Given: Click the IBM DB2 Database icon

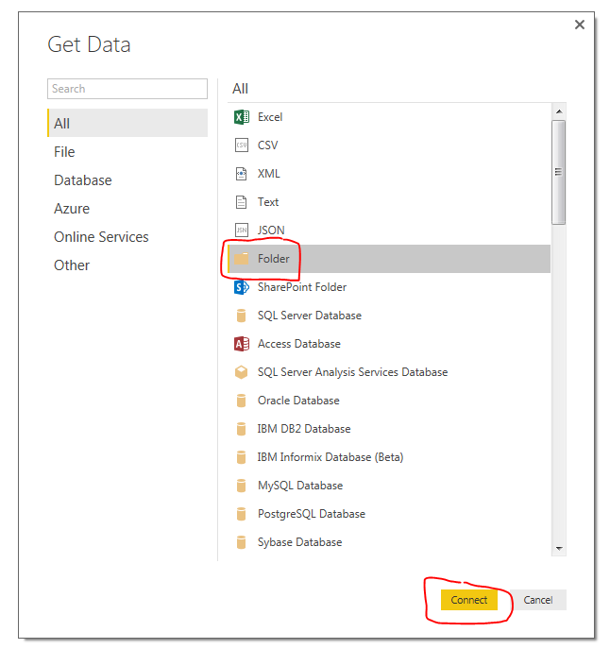Looking at the screenshot, I should [x=242, y=429].
